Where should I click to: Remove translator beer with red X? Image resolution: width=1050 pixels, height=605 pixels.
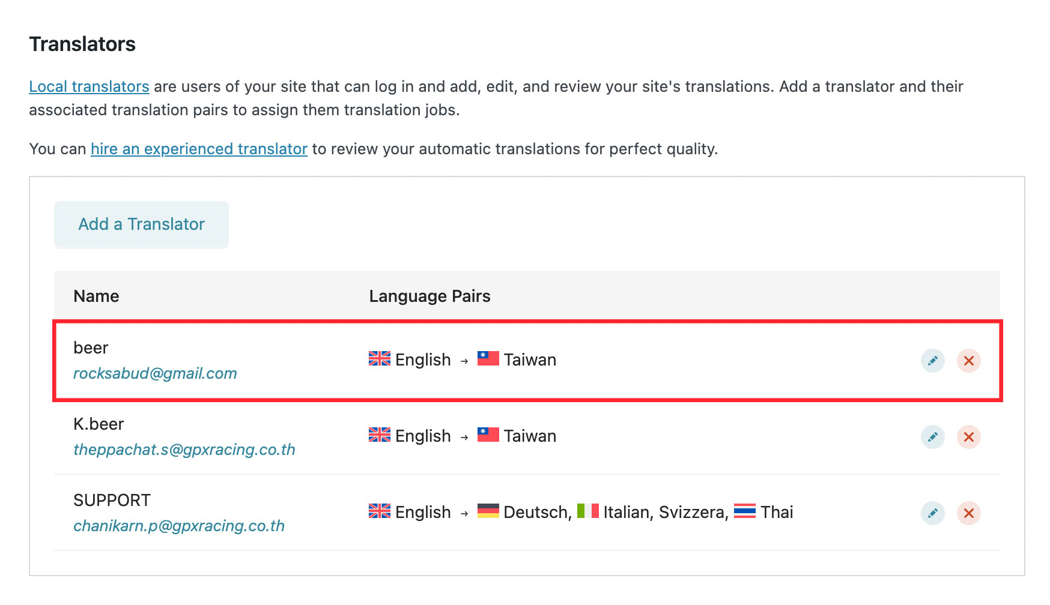click(x=968, y=361)
